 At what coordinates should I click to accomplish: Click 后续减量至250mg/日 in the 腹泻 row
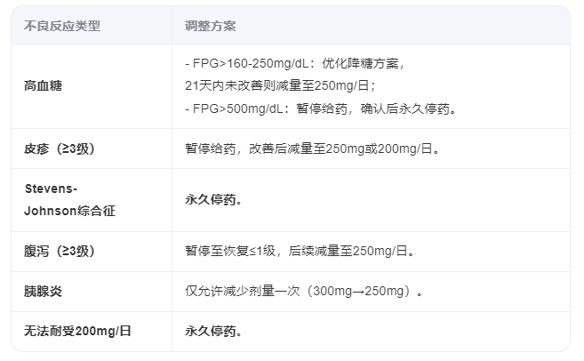[351, 252]
